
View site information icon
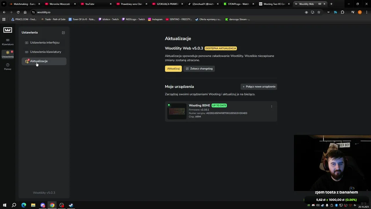click(33, 12)
